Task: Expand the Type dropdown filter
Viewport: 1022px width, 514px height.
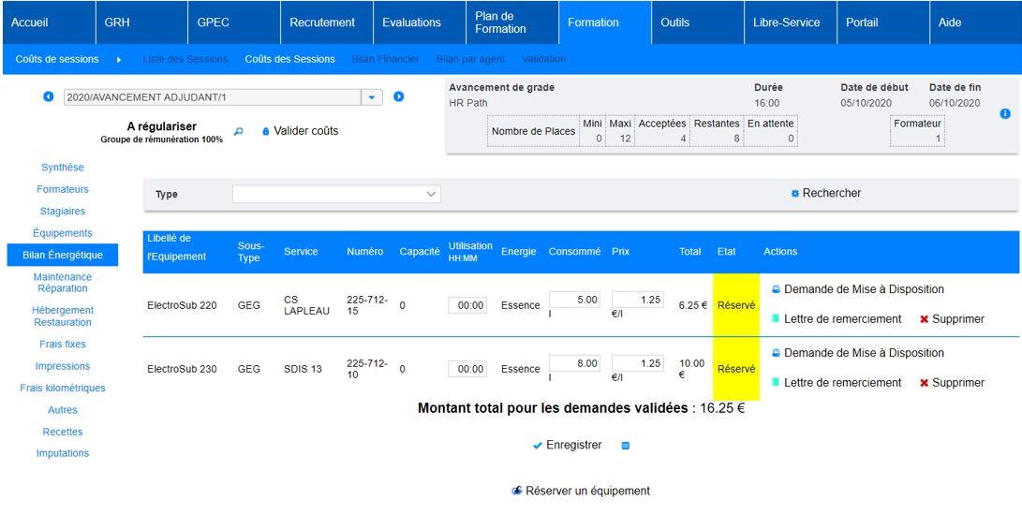Action: (431, 194)
